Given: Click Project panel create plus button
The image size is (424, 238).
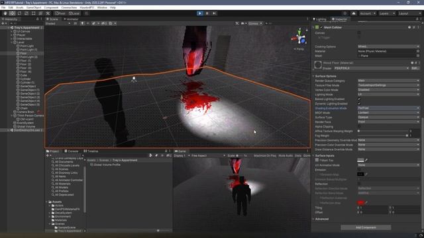Looking at the screenshot, I should coord(48,155).
